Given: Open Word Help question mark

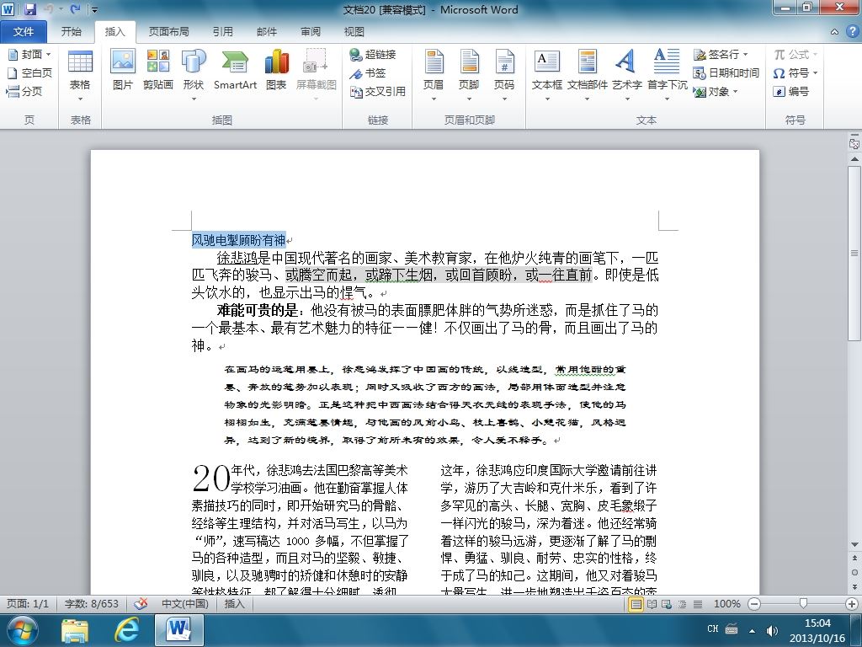Looking at the screenshot, I should pyautogui.click(x=852, y=32).
